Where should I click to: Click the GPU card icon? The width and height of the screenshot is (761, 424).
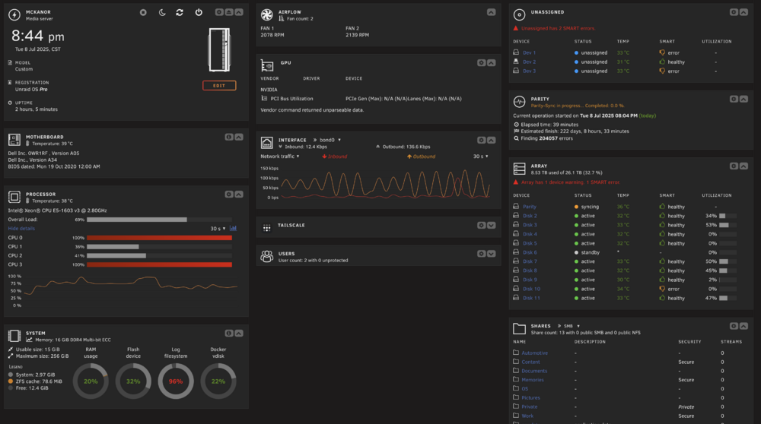(x=267, y=65)
